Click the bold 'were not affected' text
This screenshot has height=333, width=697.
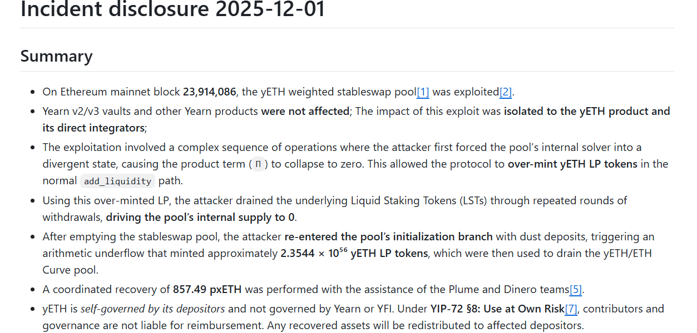coord(305,112)
